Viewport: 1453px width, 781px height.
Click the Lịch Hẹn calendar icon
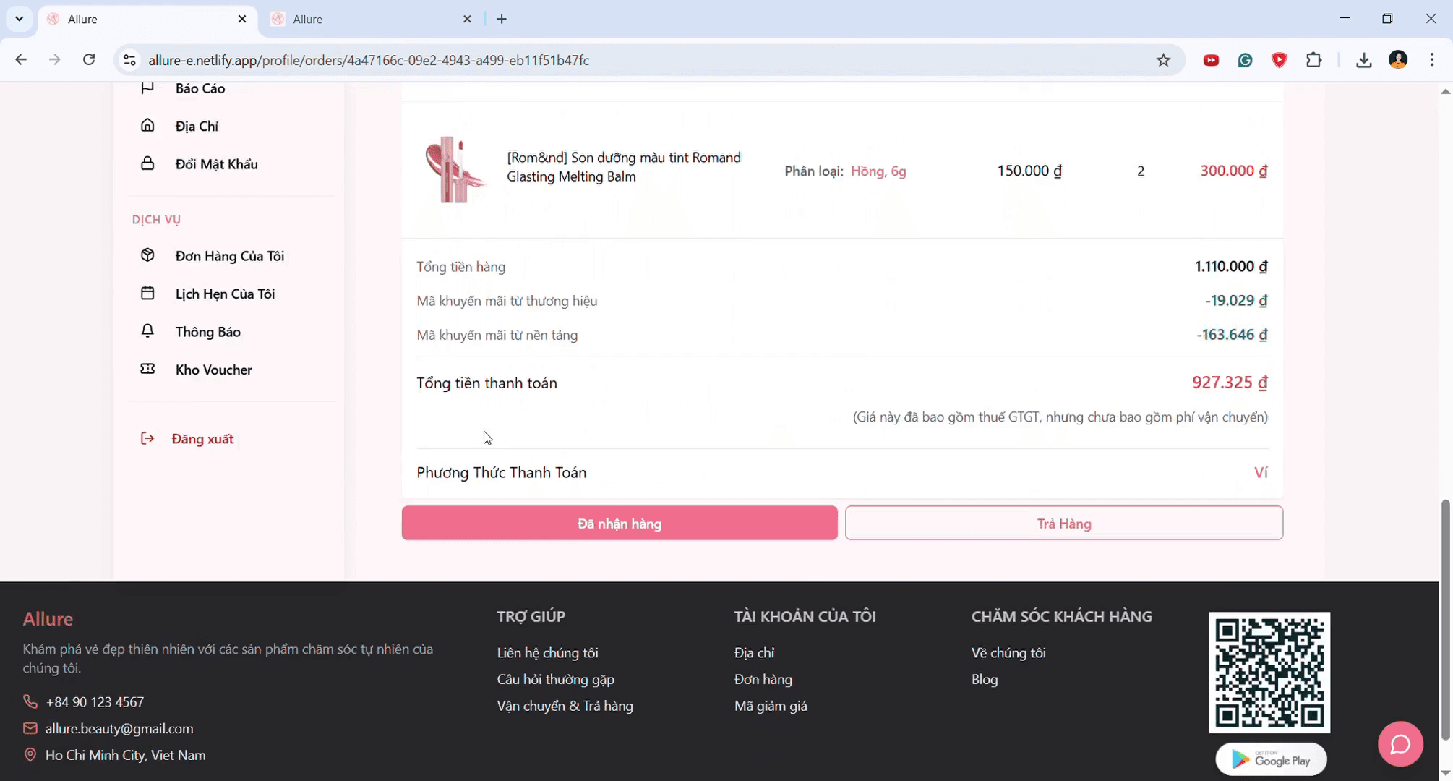147,293
